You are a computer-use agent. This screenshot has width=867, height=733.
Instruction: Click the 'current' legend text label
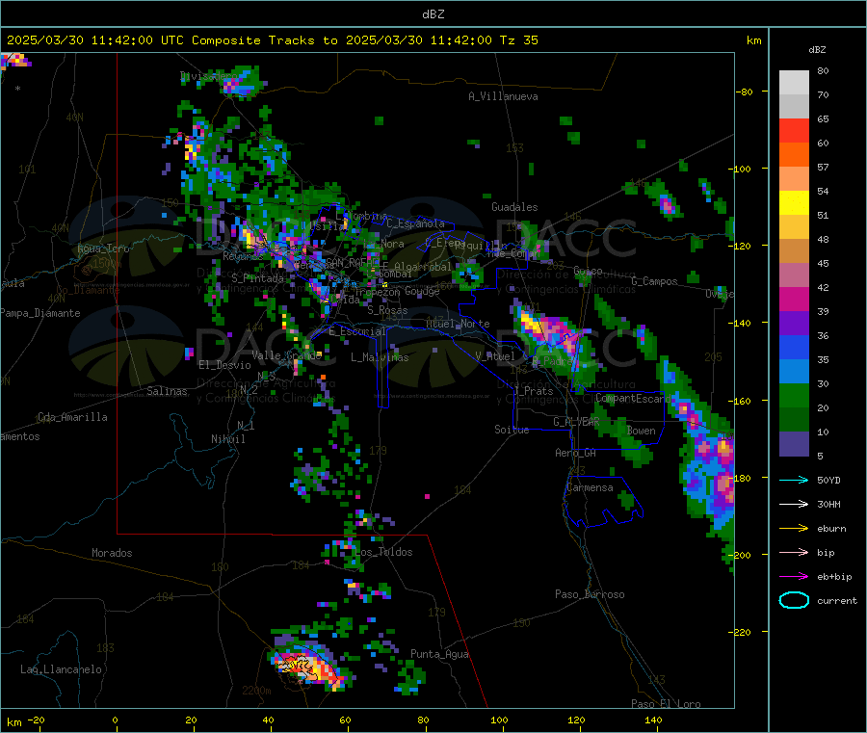tap(837, 601)
